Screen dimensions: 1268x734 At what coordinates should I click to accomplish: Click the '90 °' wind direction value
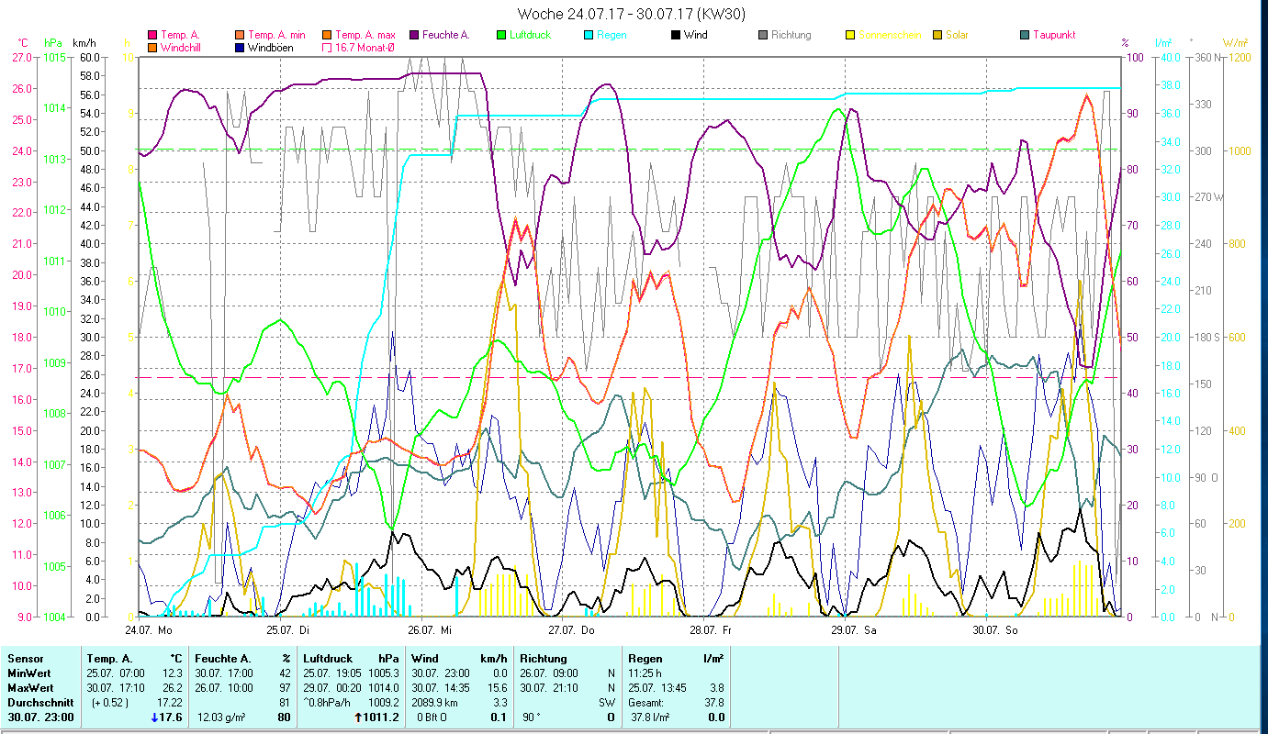click(531, 717)
